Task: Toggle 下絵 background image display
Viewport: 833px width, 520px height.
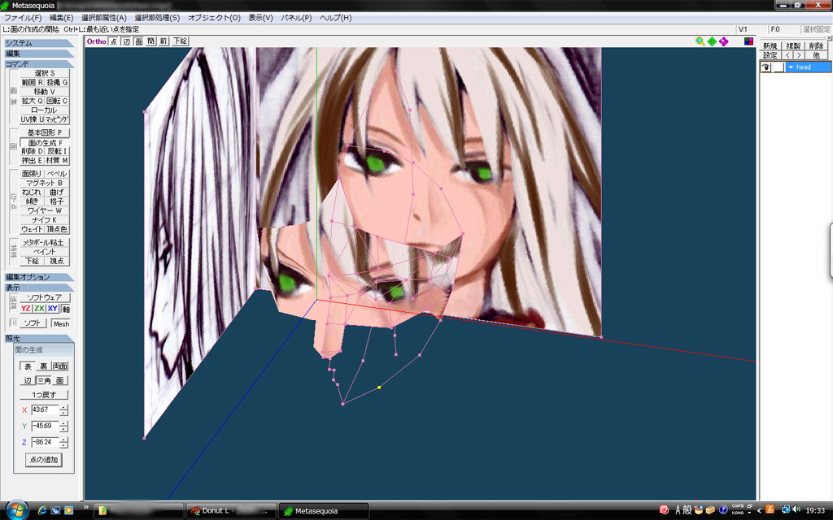Action: click(x=181, y=41)
